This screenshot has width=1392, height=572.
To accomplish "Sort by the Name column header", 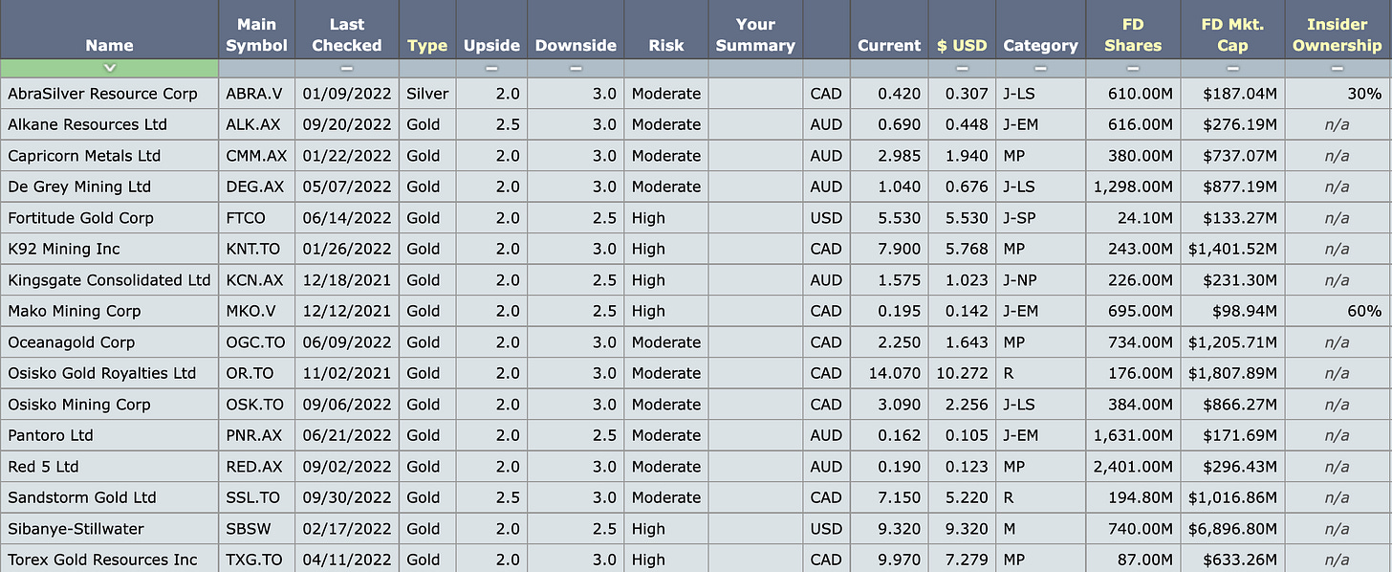I will point(109,45).
